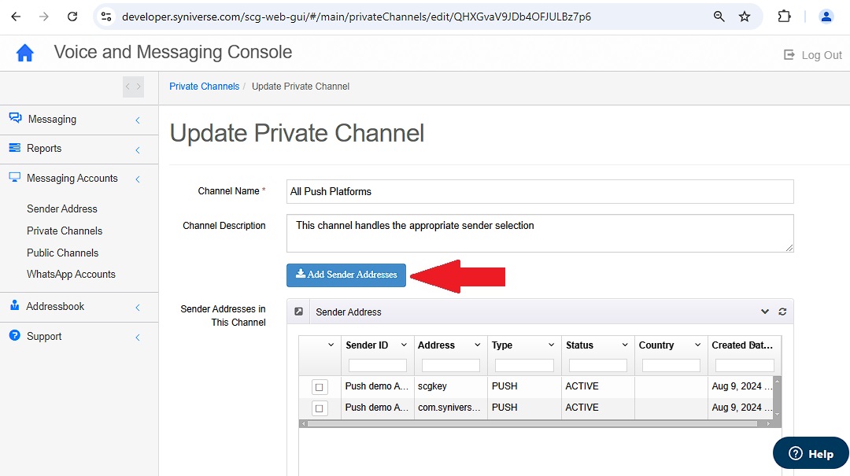This screenshot has height=476, width=850.
Task: Follow the Private Channels breadcrumb link
Action: click(204, 87)
